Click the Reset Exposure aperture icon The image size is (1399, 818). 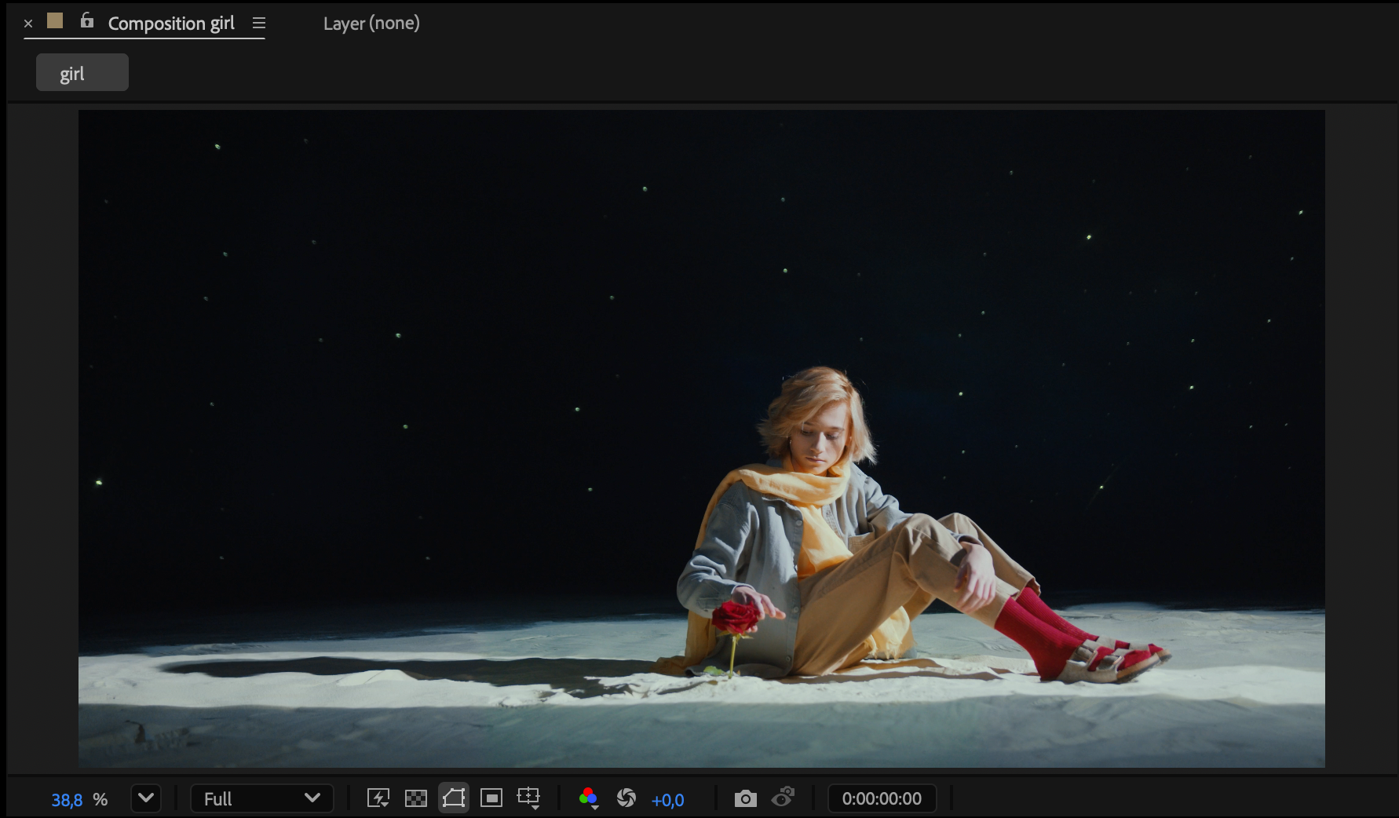pos(626,798)
